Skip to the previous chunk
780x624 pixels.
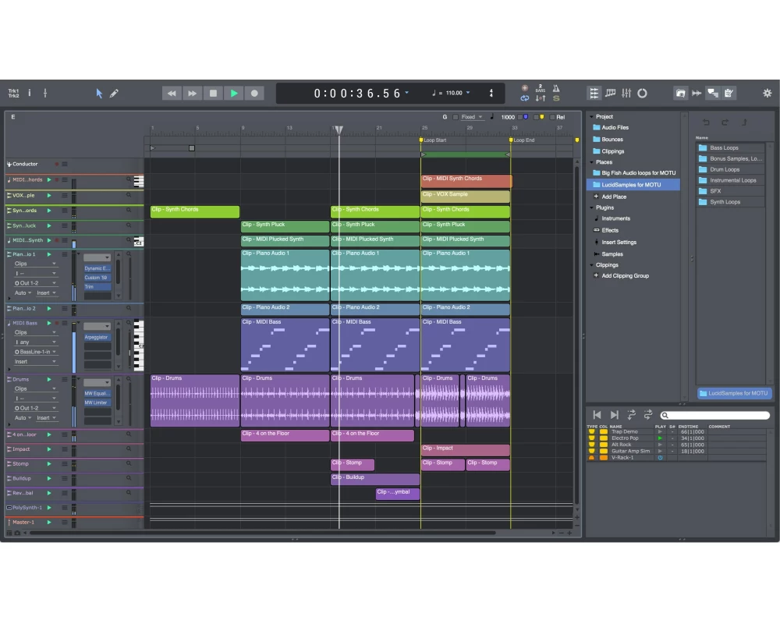597,415
